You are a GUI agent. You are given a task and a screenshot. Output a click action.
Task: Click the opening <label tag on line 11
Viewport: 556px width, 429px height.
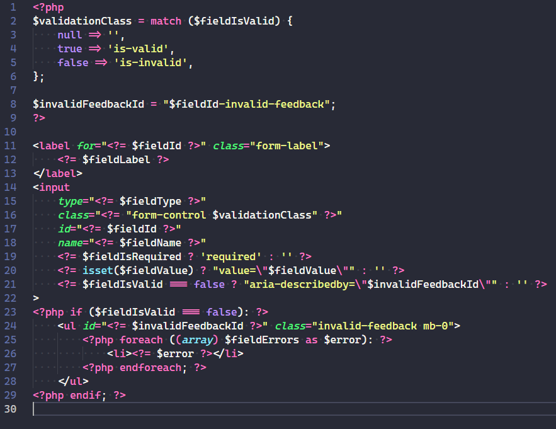[52, 146]
